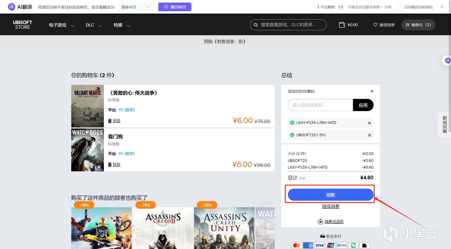Click trash icon for Valiant Hearts item
Screen dimensions: 451x249
click(x=110, y=121)
